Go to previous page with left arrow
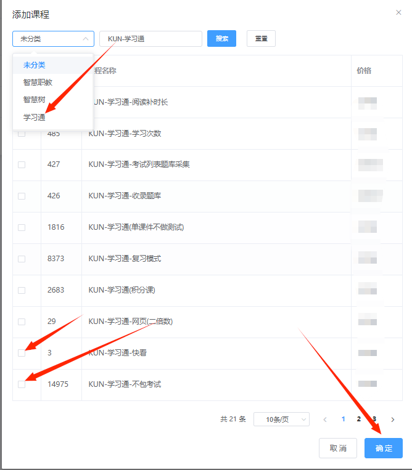This screenshot has width=412, height=470. click(325, 419)
